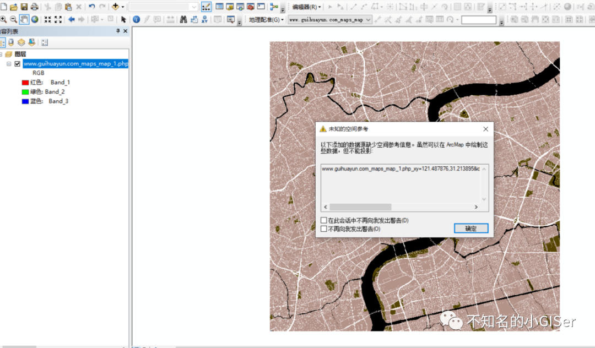Click the dialog's horizontal scrollbar right arrow
The width and height of the screenshot is (595, 348).
click(x=477, y=207)
